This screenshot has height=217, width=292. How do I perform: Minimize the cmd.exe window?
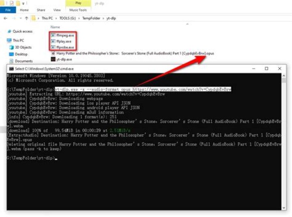(253, 69)
